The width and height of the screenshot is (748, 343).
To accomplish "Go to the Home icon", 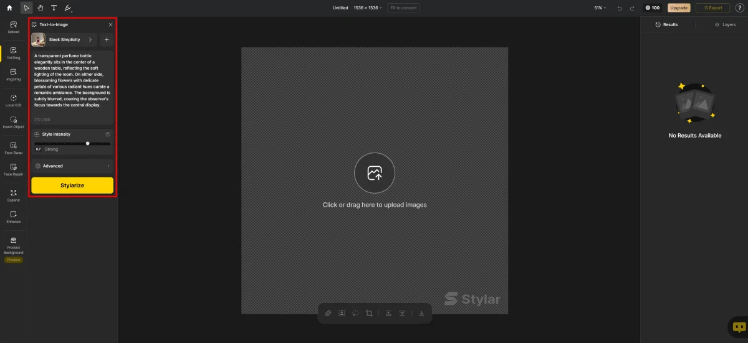I will point(9,8).
